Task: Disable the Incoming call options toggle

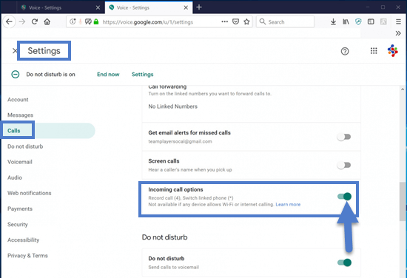Action: click(344, 197)
